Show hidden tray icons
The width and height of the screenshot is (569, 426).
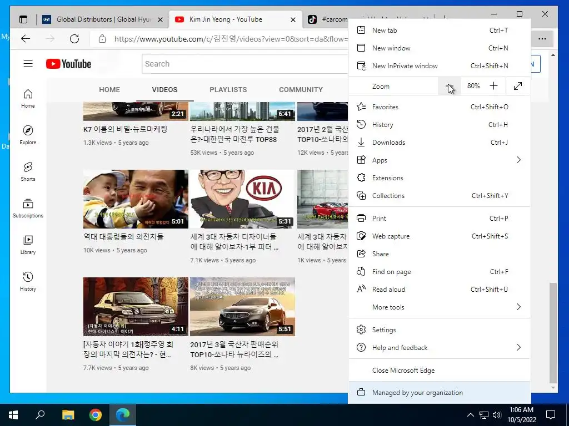point(470,415)
